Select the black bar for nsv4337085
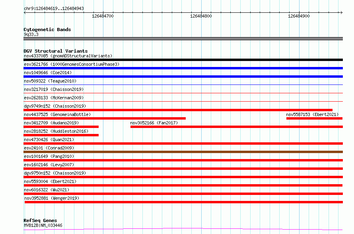The width and height of the screenshot is (354, 234). [183, 60]
